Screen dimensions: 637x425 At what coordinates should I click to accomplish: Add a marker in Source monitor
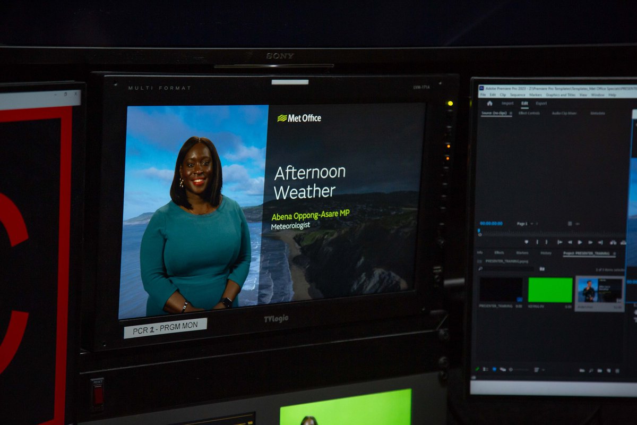pyautogui.click(x=527, y=242)
